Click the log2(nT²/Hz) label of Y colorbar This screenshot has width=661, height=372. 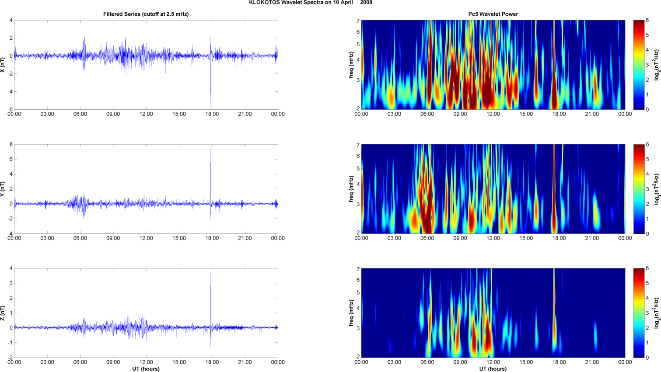click(x=657, y=189)
